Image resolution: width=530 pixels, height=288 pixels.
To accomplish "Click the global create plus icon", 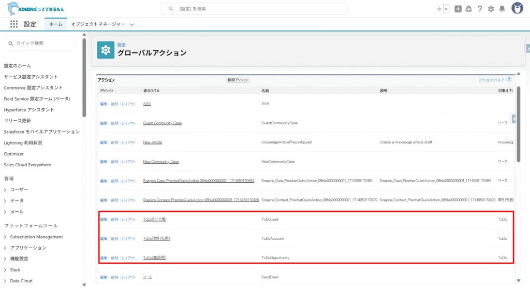I will 458,9.
